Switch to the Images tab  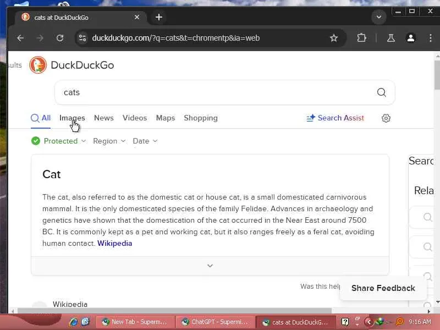72,118
